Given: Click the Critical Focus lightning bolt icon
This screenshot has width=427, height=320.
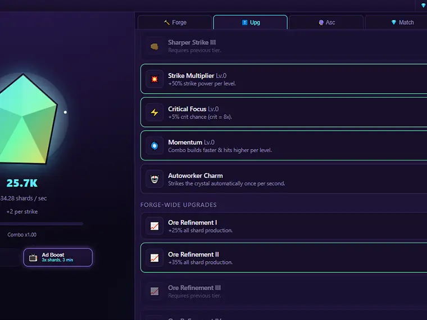Looking at the screenshot, I should coord(155,112).
